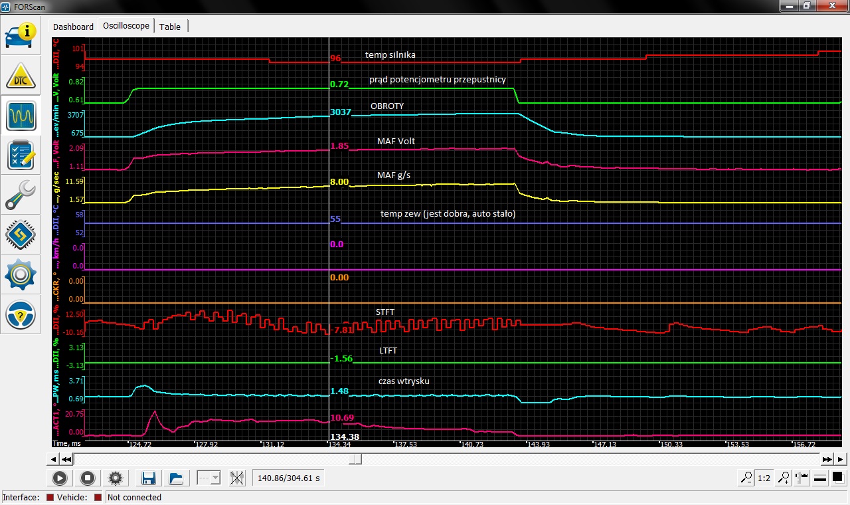Viewport: 850px width, 505px height.
Task: Open the service procedures wrench section
Action: [x=20, y=195]
